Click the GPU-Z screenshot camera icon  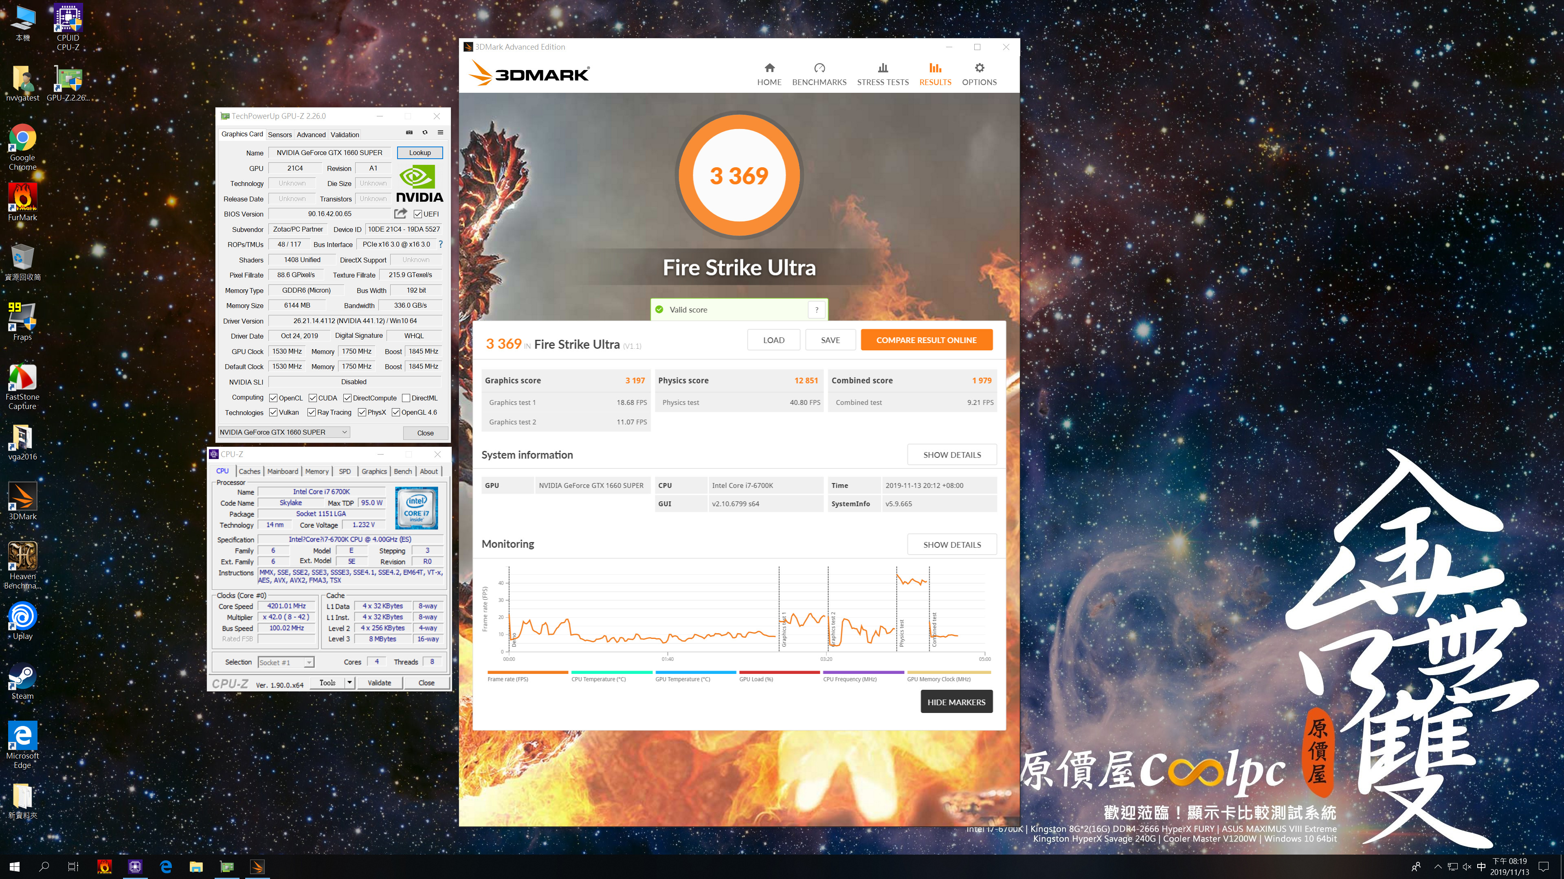pyautogui.click(x=409, y=132)
